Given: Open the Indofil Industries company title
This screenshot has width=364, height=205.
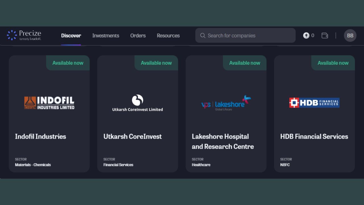Looking at the screenshot, I should pyautogui.click(x=40, y=136).
